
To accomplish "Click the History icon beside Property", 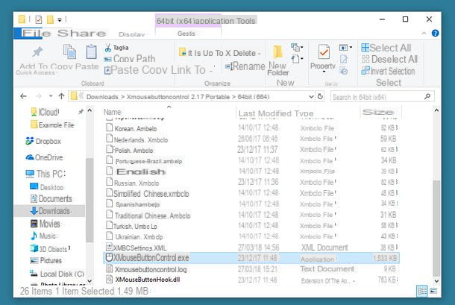I will [344, 71].
